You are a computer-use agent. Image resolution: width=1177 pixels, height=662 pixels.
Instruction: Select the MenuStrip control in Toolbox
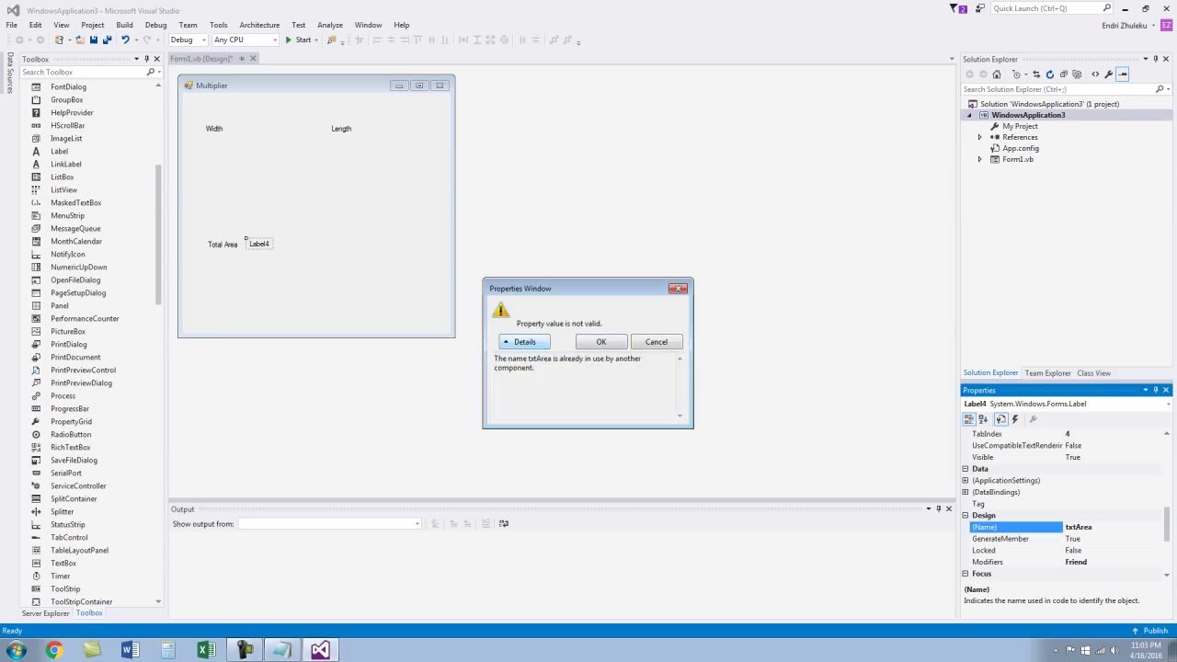tap(67, 215)
